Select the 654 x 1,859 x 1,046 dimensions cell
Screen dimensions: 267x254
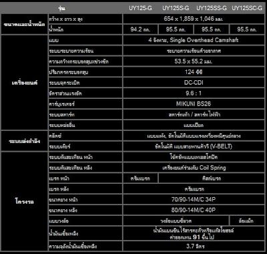coord(194,19)
